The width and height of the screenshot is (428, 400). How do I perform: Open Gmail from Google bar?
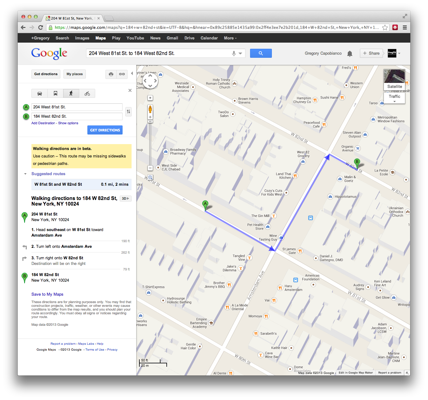(x=172, y=38)
